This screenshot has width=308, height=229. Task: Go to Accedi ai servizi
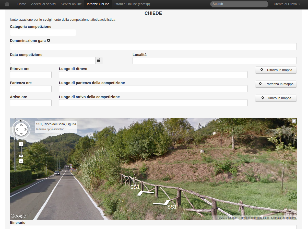[x=43, y=4]
